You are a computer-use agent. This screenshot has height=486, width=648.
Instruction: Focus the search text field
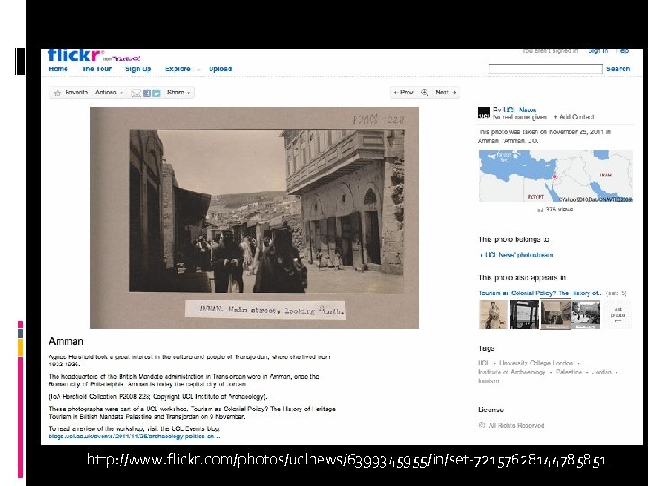coord(545,68)
